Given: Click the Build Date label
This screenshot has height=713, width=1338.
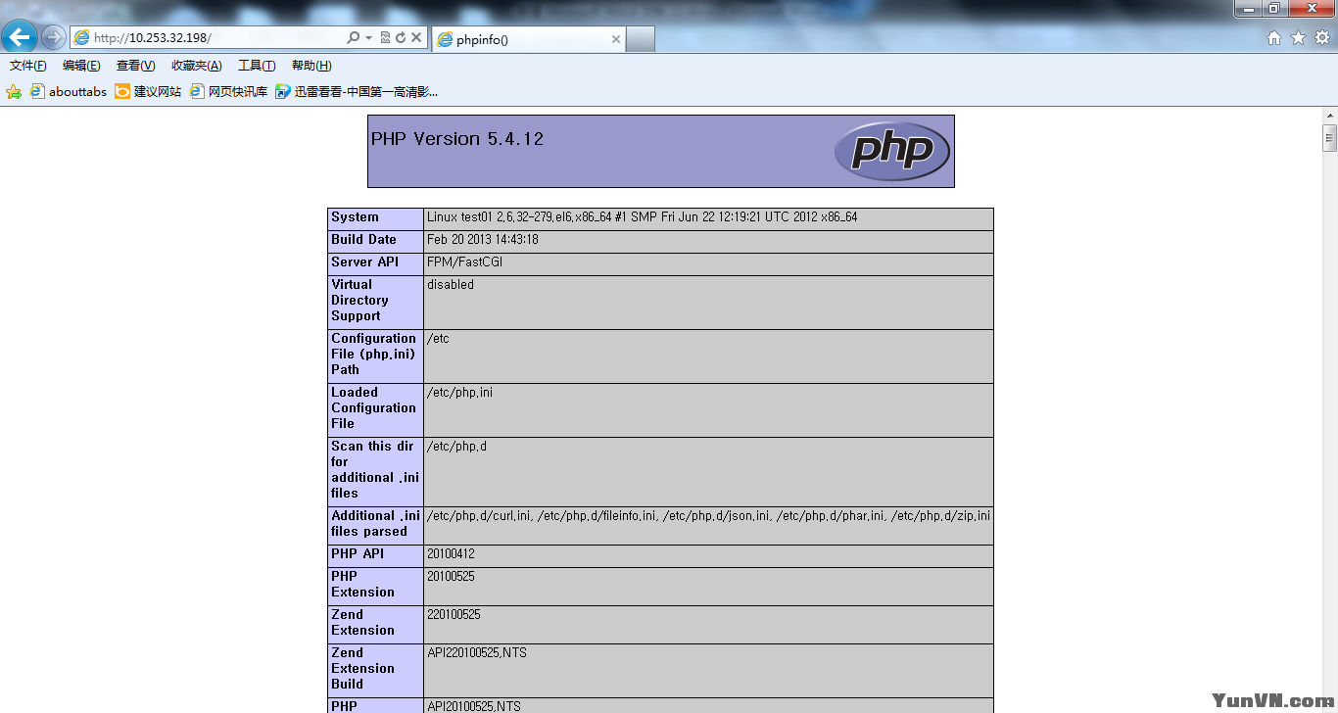Looking at the screenshot, I should pyautogui.click(x=363, y=240).
